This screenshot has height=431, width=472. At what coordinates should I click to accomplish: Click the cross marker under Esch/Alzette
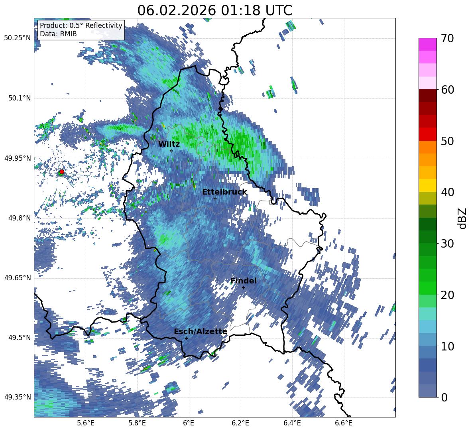[x=186, y=338]
